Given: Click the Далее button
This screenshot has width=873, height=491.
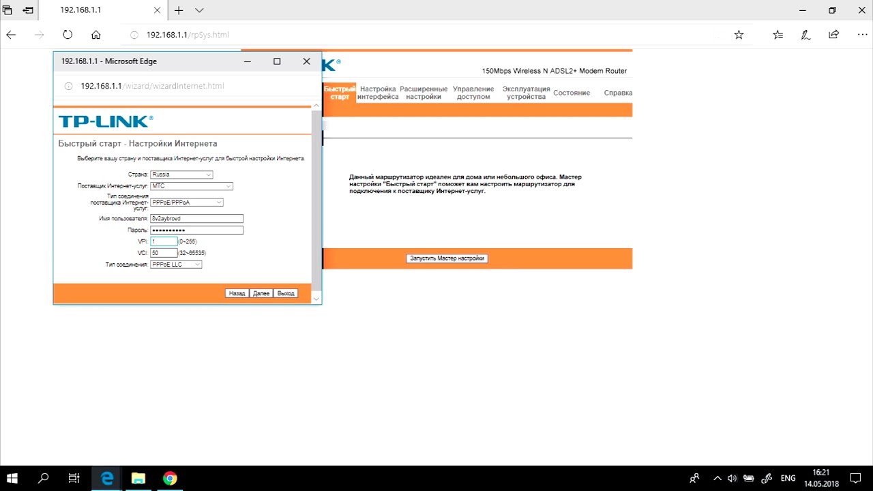Looking at the screenshot, I should [261, 293].
